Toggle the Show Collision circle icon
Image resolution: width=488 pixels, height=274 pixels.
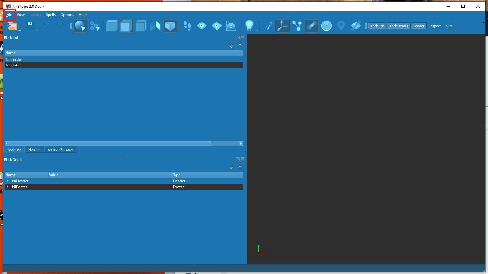pyautogui.click(x=327, y=26)
